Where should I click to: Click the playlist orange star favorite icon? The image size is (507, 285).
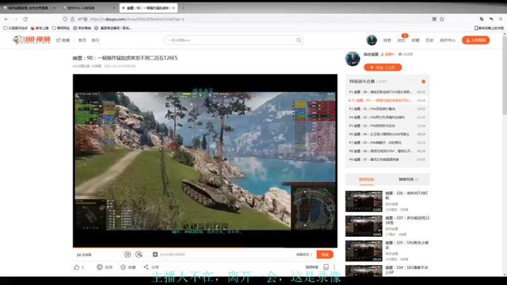(423, 82)
